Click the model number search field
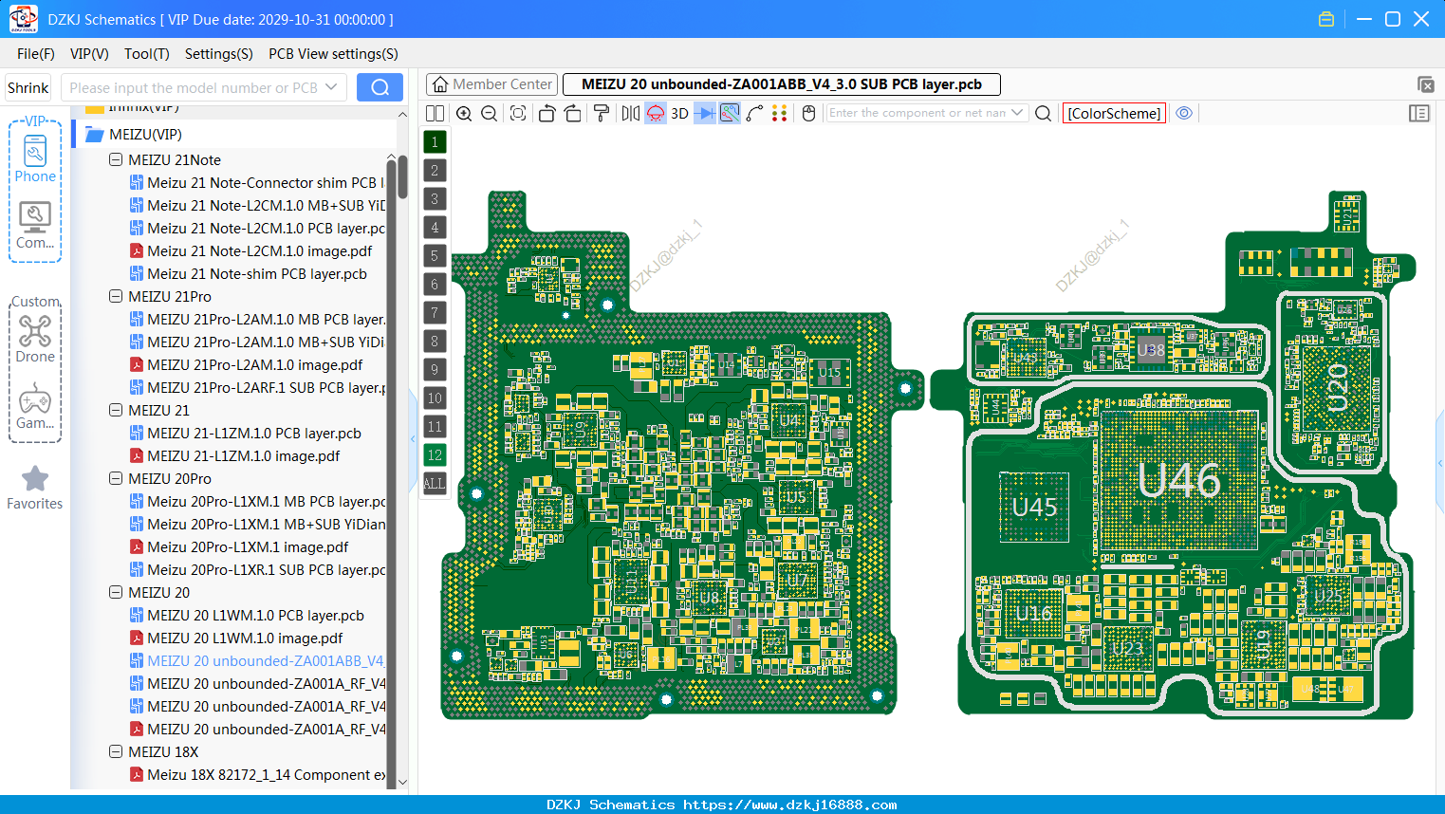 click(195, 87)
